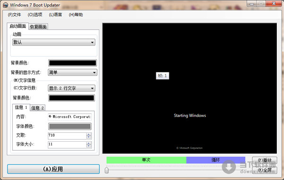Decrease the 文职 spinner value down arrow

(x=89, y=137)
